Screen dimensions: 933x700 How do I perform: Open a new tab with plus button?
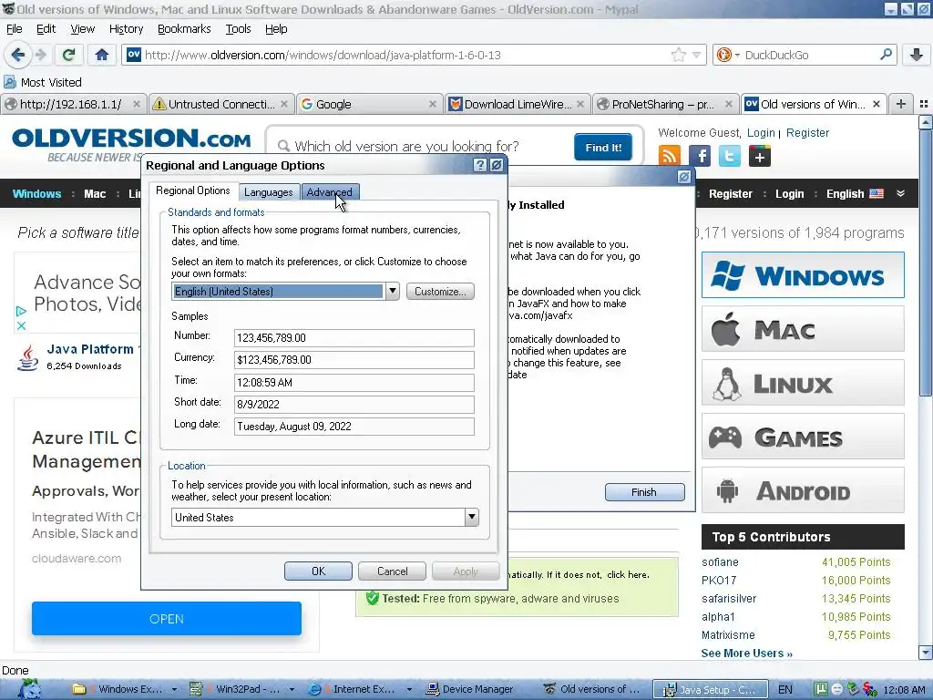coord(901,104)
